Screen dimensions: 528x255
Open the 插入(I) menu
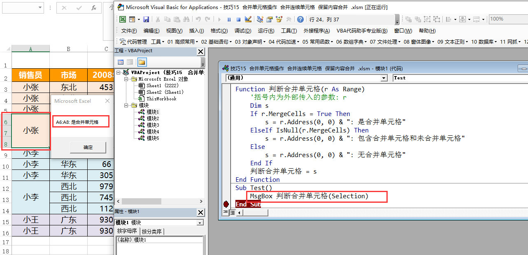click(x=196, y=31)
